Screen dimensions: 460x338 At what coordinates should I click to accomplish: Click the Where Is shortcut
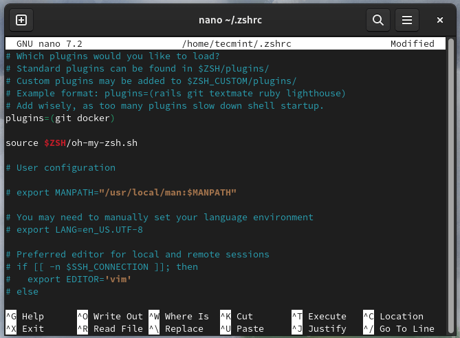point(186,317)
